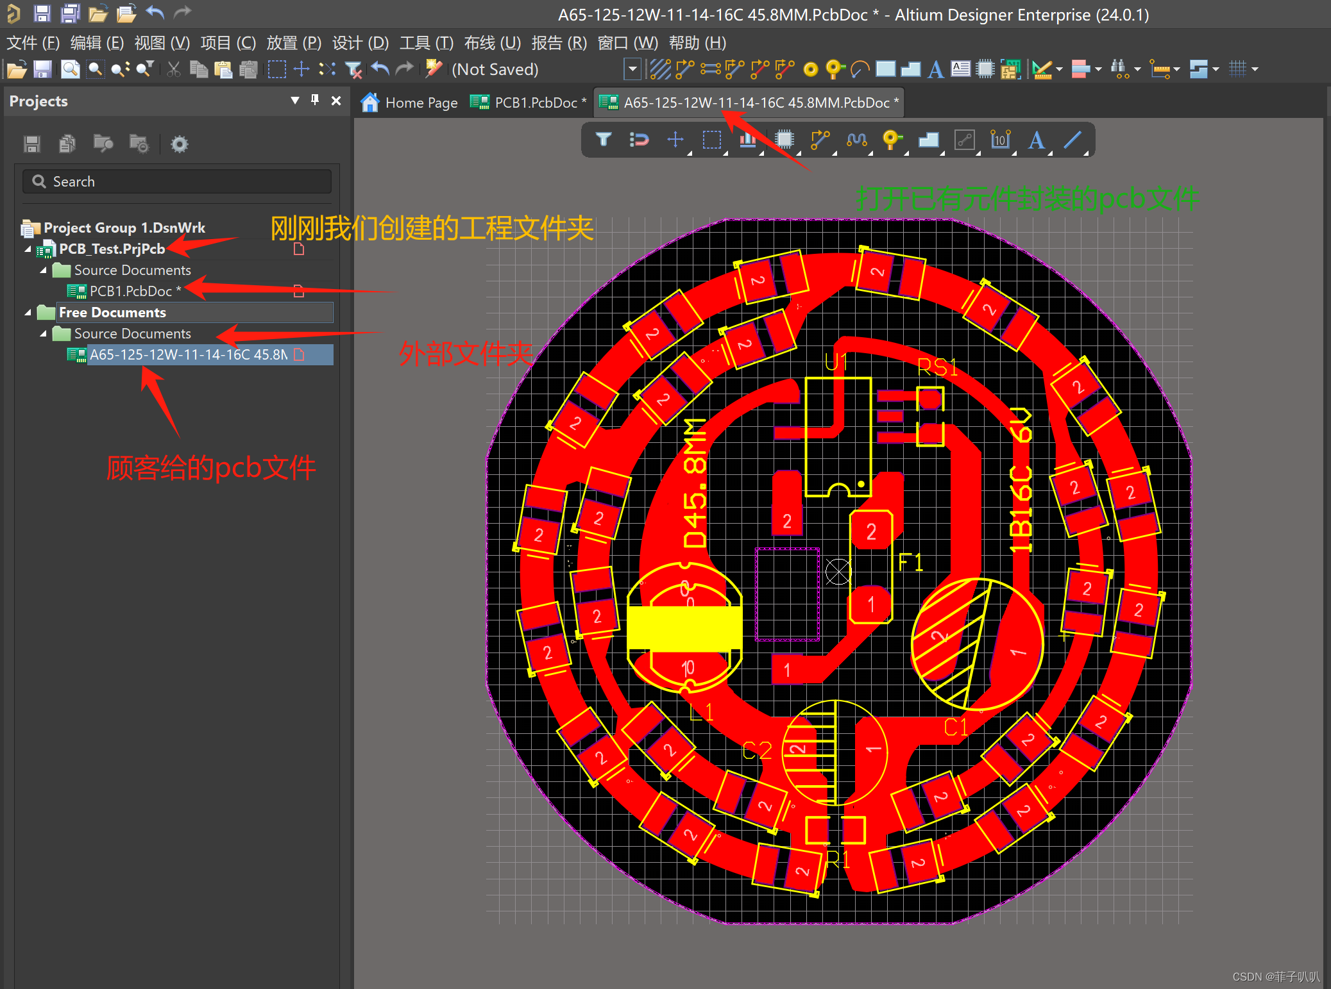1331x989 pixels.
Task: Click the place arc icon
Action: 860,69
